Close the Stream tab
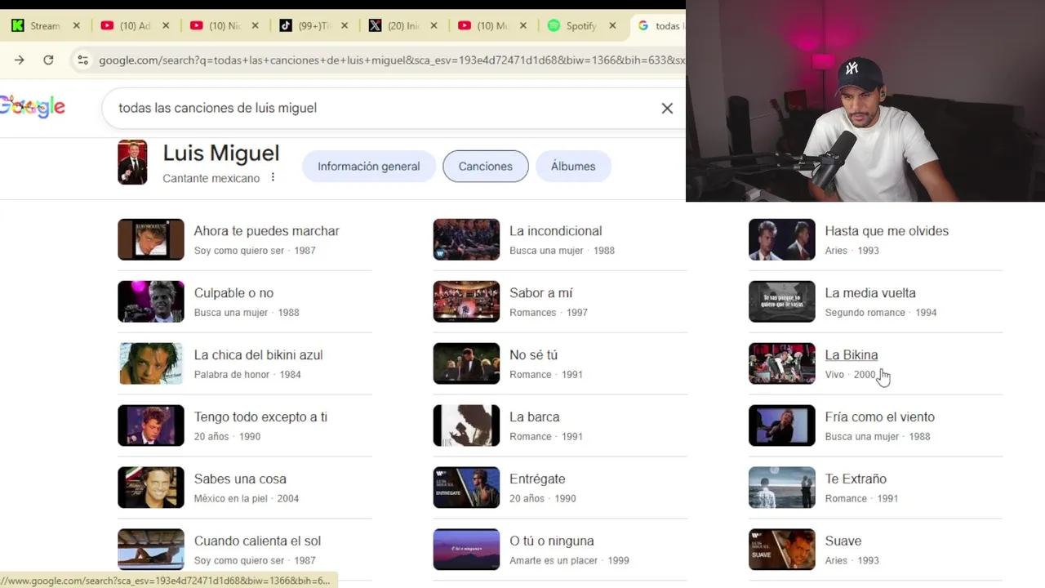 [77, 25]
